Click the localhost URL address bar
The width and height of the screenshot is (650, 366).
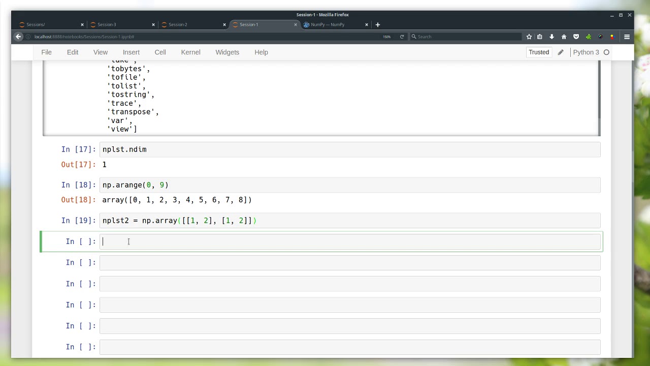(x=203, y=37)
